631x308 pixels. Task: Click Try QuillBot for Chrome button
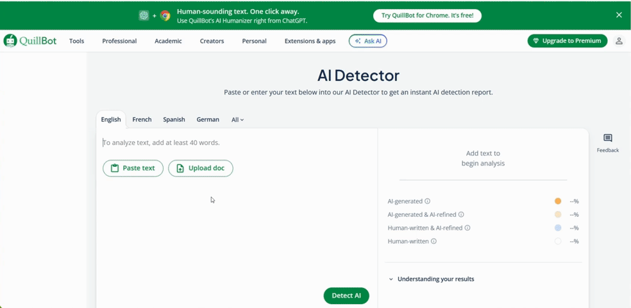[x=427, y=15]
